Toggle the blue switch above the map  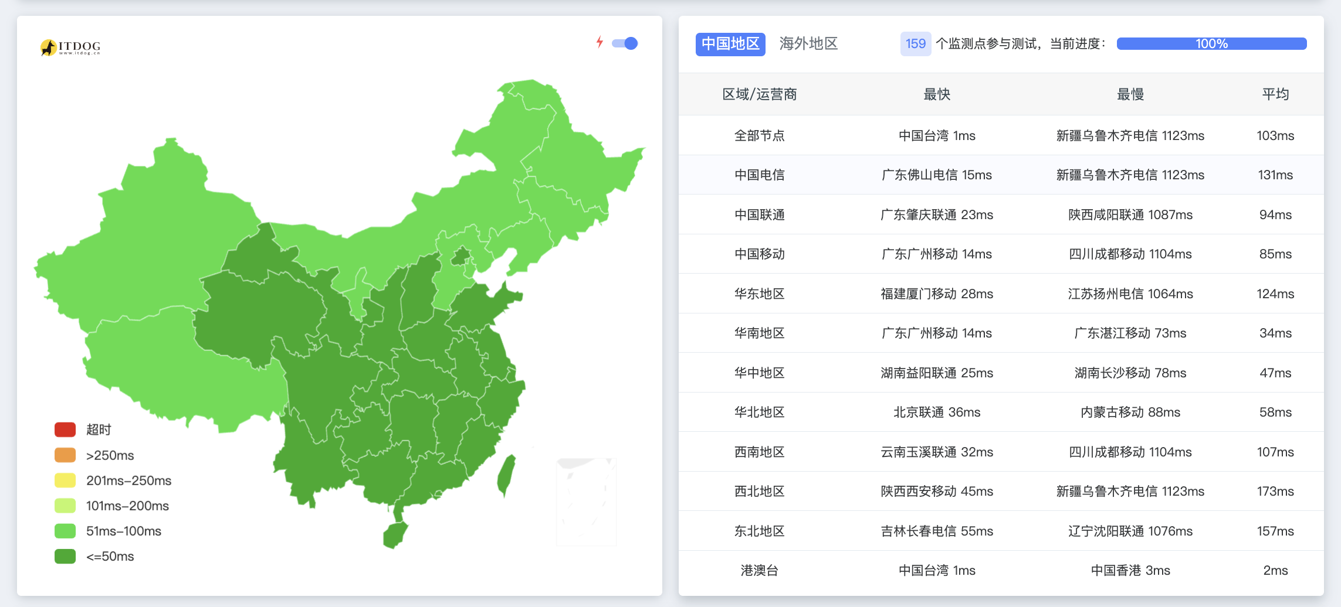tap(625, 43)
